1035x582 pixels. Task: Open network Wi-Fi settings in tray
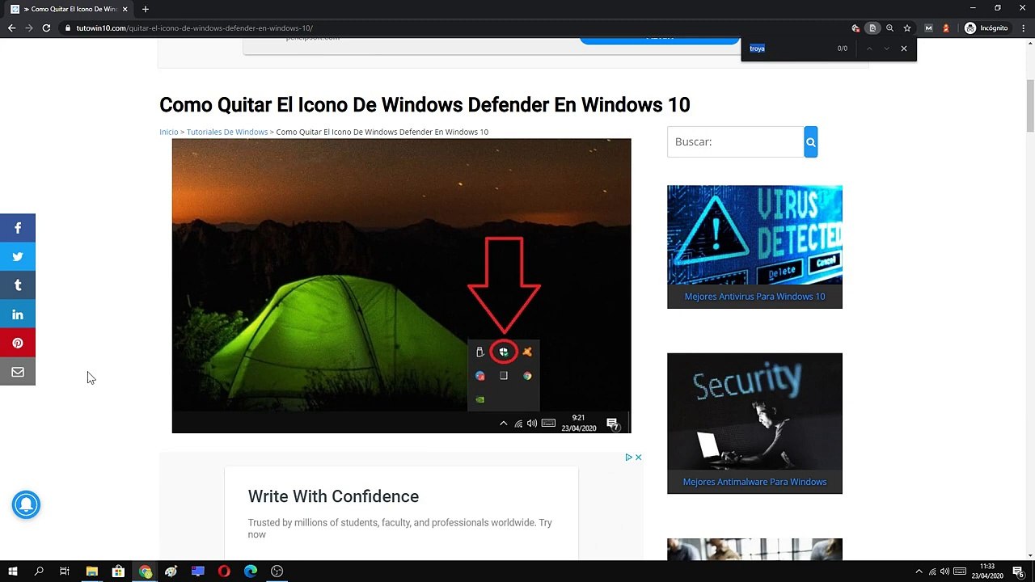(x=932, y=571)
